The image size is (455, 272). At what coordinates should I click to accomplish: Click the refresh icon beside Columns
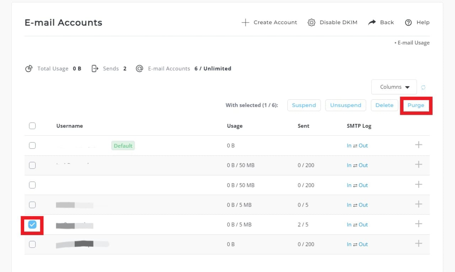pyautogui.click(x=423, y=87)
